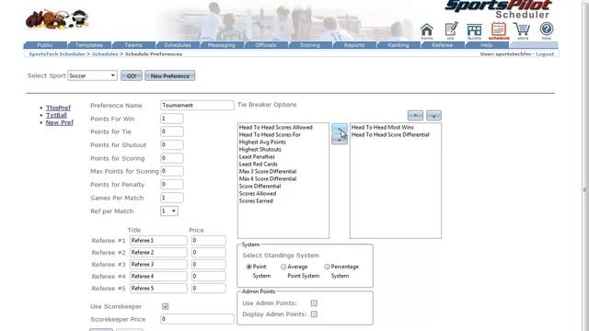Click the New Preference button

[169, 75]
